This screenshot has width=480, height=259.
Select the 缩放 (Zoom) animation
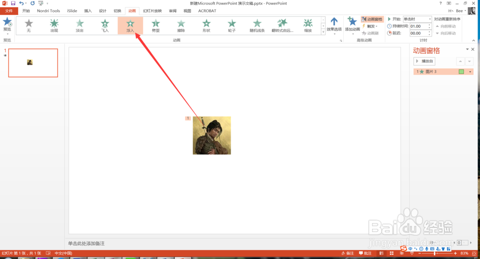click(x=308, y=25)
